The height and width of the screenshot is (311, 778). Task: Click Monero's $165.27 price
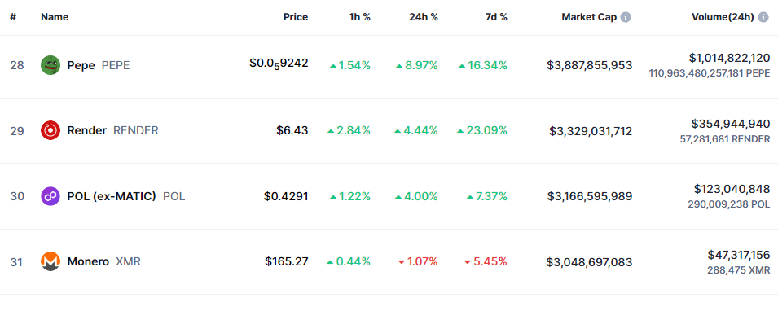click(286, 261)
